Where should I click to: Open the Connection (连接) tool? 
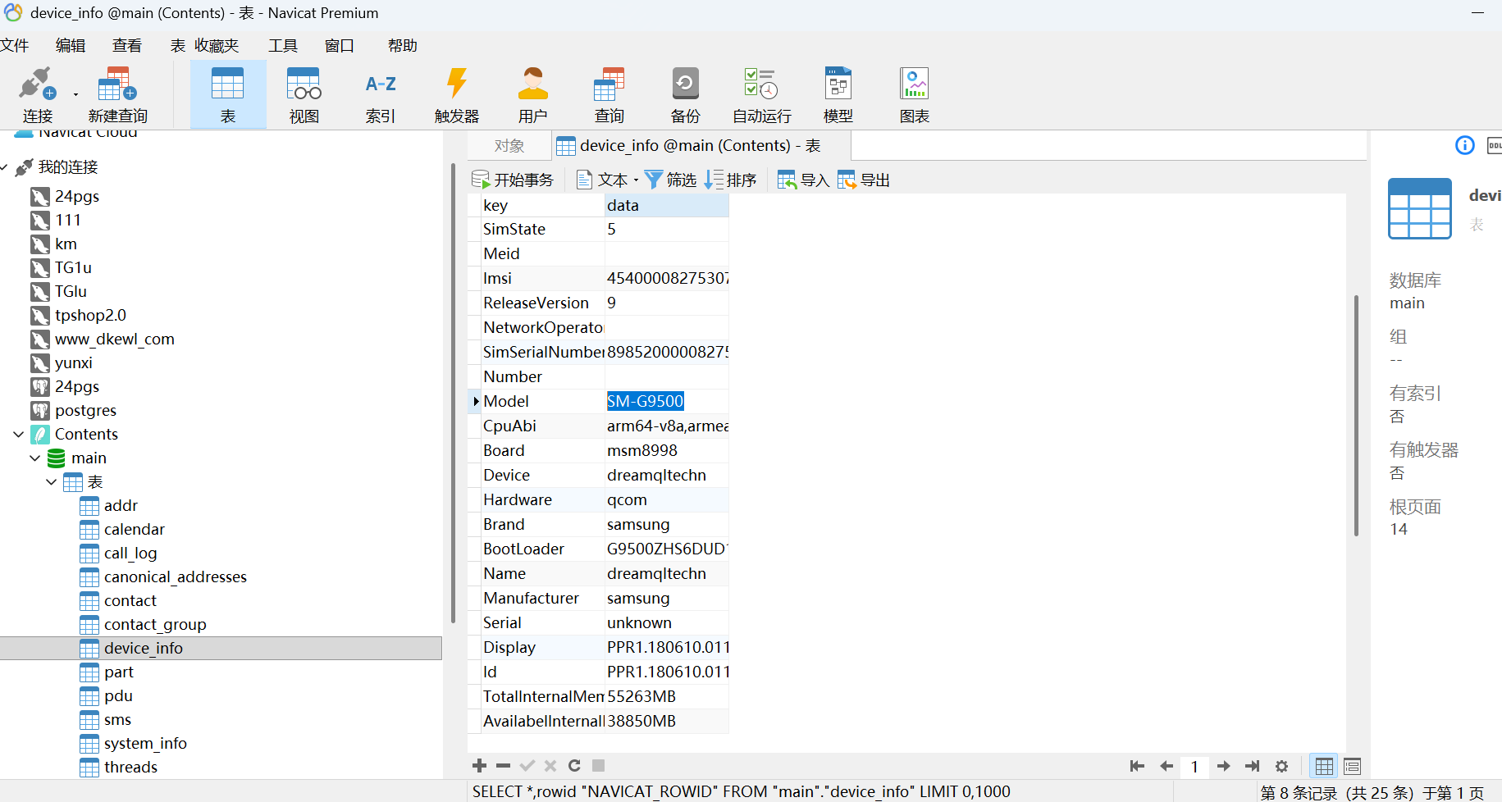coord(37,95)
